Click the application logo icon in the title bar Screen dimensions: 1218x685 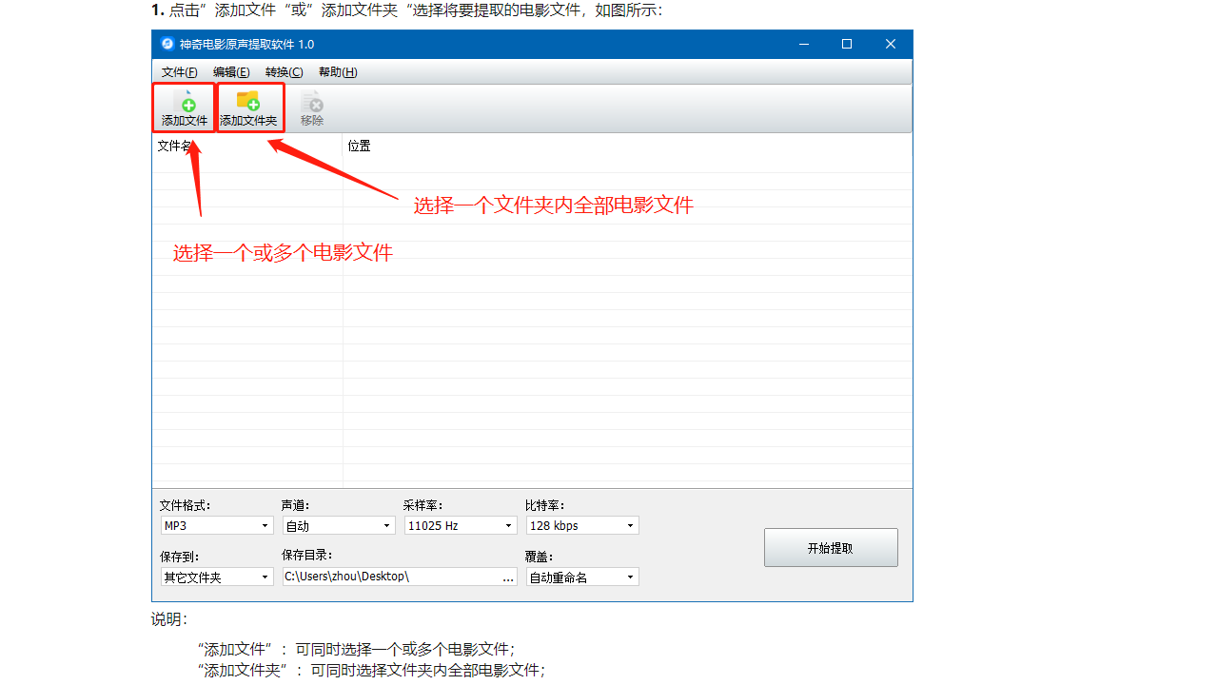(x=166, y=43)
